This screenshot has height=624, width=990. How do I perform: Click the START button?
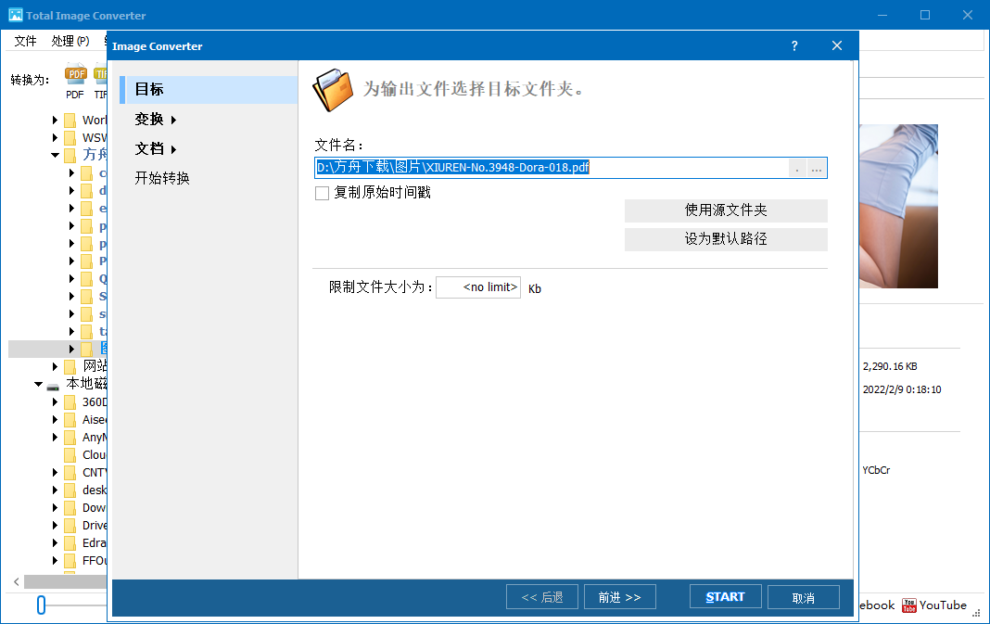click(x=726, y=596)
